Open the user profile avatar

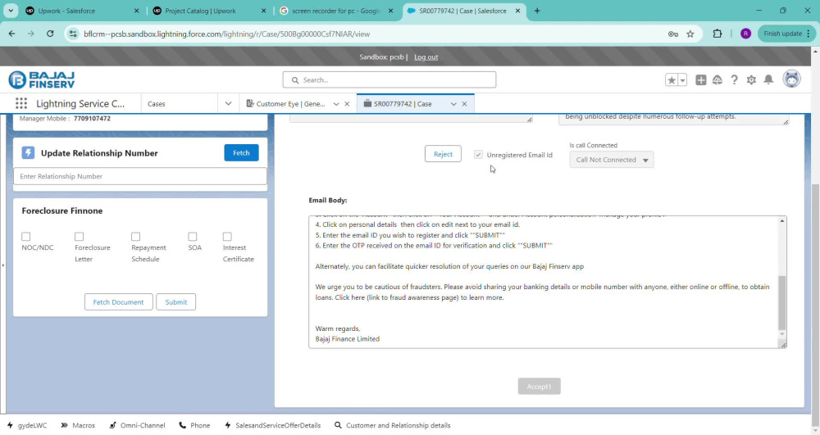pos(792,79)
